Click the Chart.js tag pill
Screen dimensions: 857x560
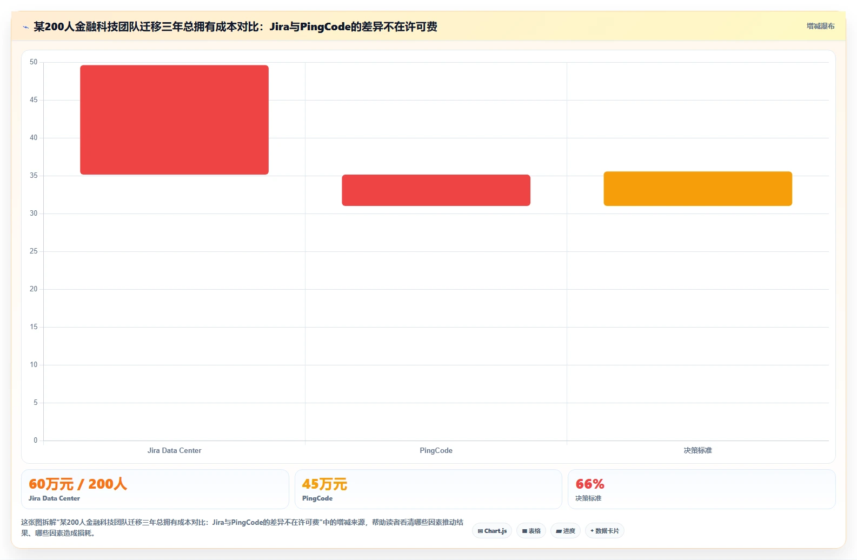(x=492, y=531)
